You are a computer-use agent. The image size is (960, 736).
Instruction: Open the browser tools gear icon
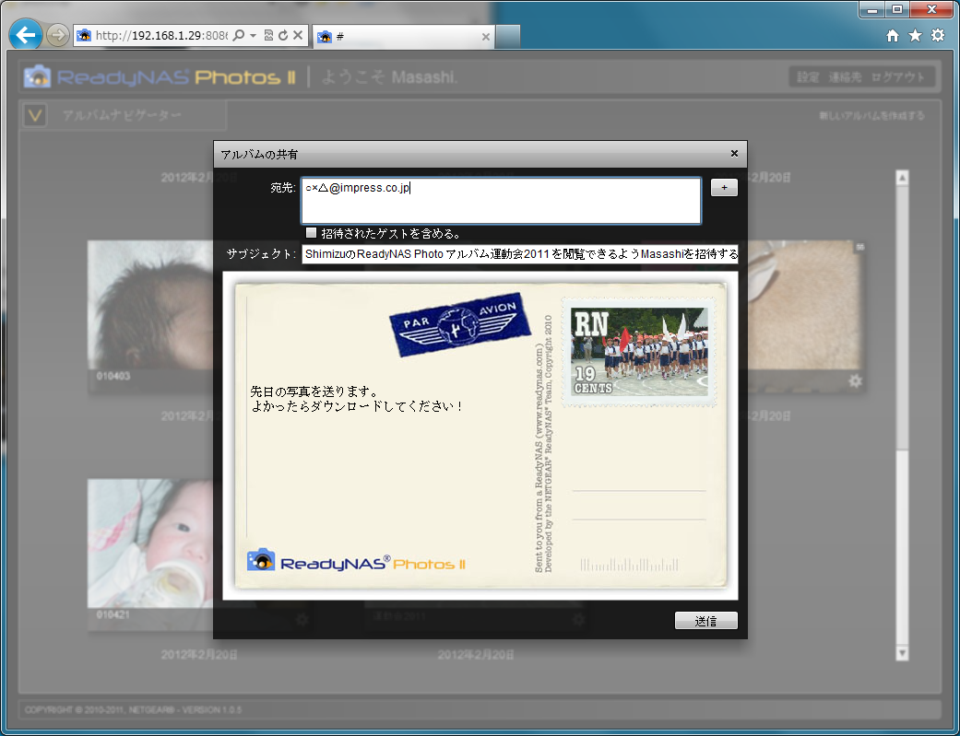tap(937, 36)
